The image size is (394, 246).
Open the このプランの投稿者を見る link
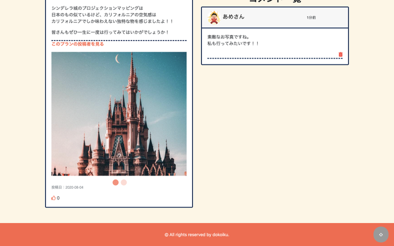coord(78,44)
